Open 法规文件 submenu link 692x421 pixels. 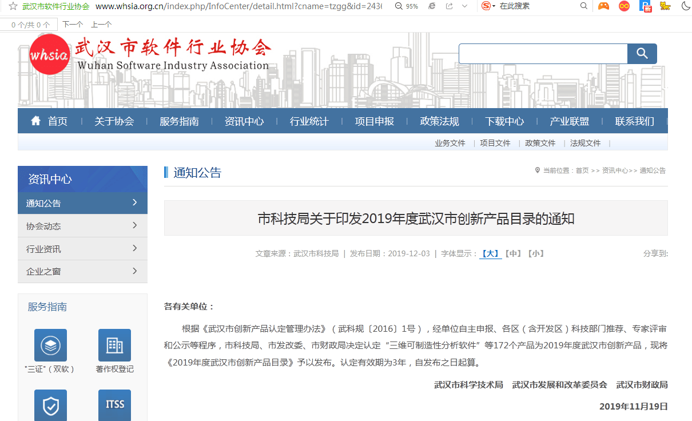coord(586,143)
